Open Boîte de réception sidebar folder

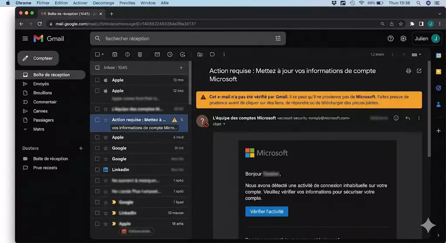point(51,75)
